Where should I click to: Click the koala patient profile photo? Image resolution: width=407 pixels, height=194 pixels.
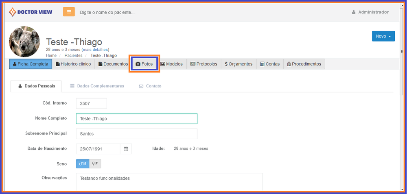(24, 41)
